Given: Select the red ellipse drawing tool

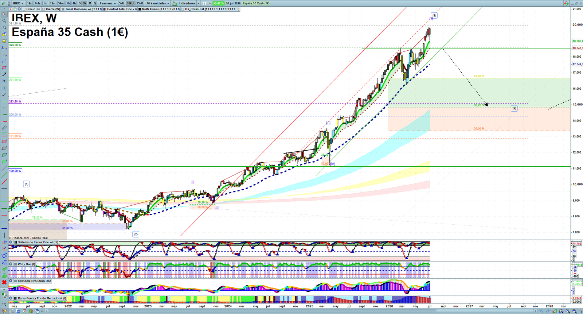Looking at the screenshot, I should tap(4, 142).
